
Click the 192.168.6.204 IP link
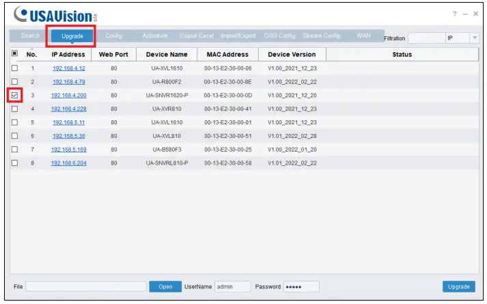[x=69, y=163]
